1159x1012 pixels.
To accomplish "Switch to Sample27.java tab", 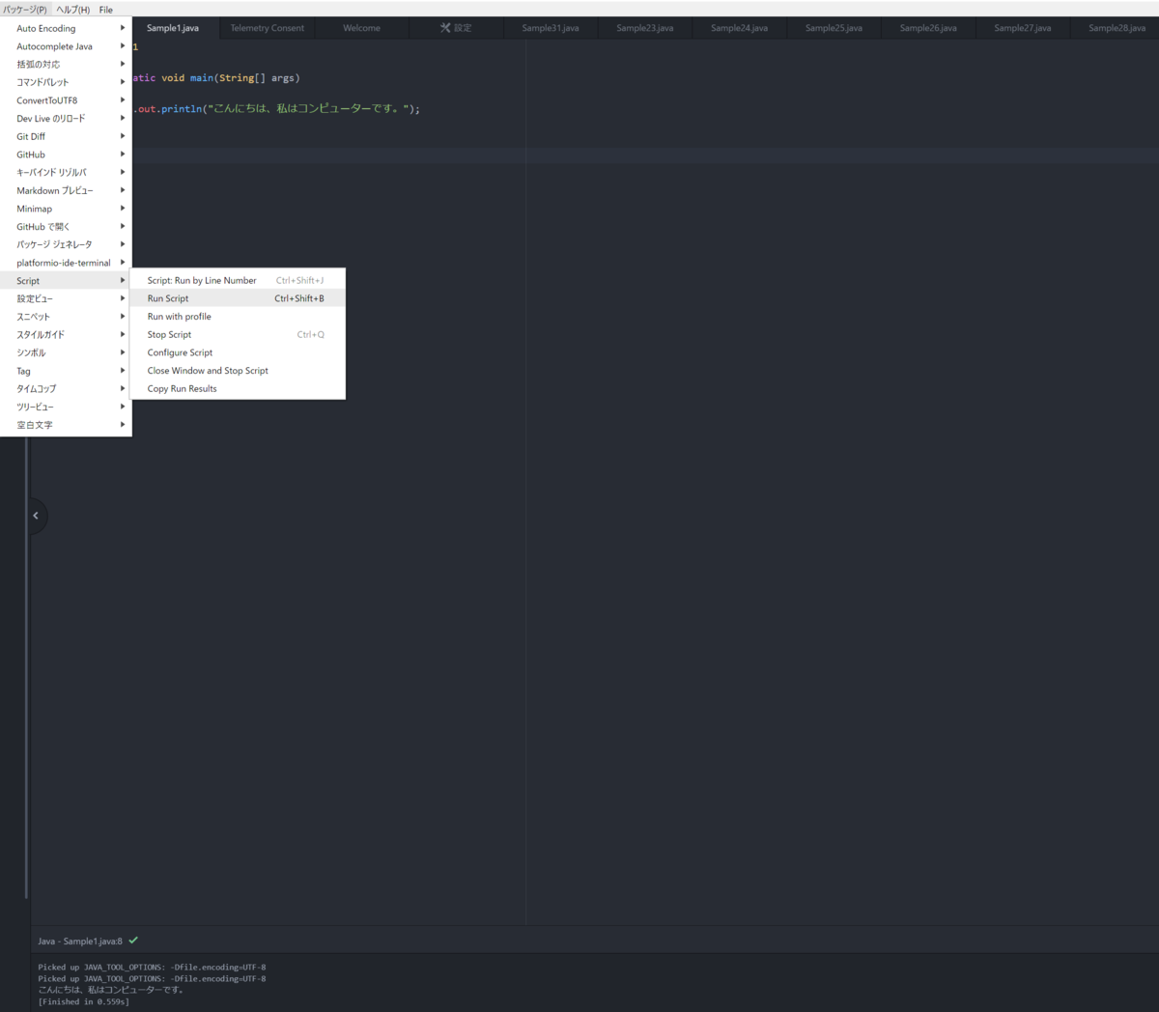I will tap(1023, 28).
